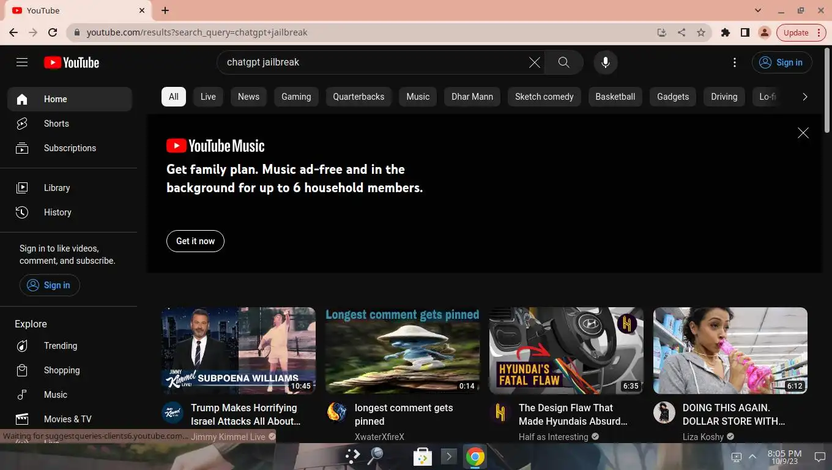The height and width of the screenshot is (470, 832).
Task: Open the tab search dropdown chevron
Action: click(758, 10)
